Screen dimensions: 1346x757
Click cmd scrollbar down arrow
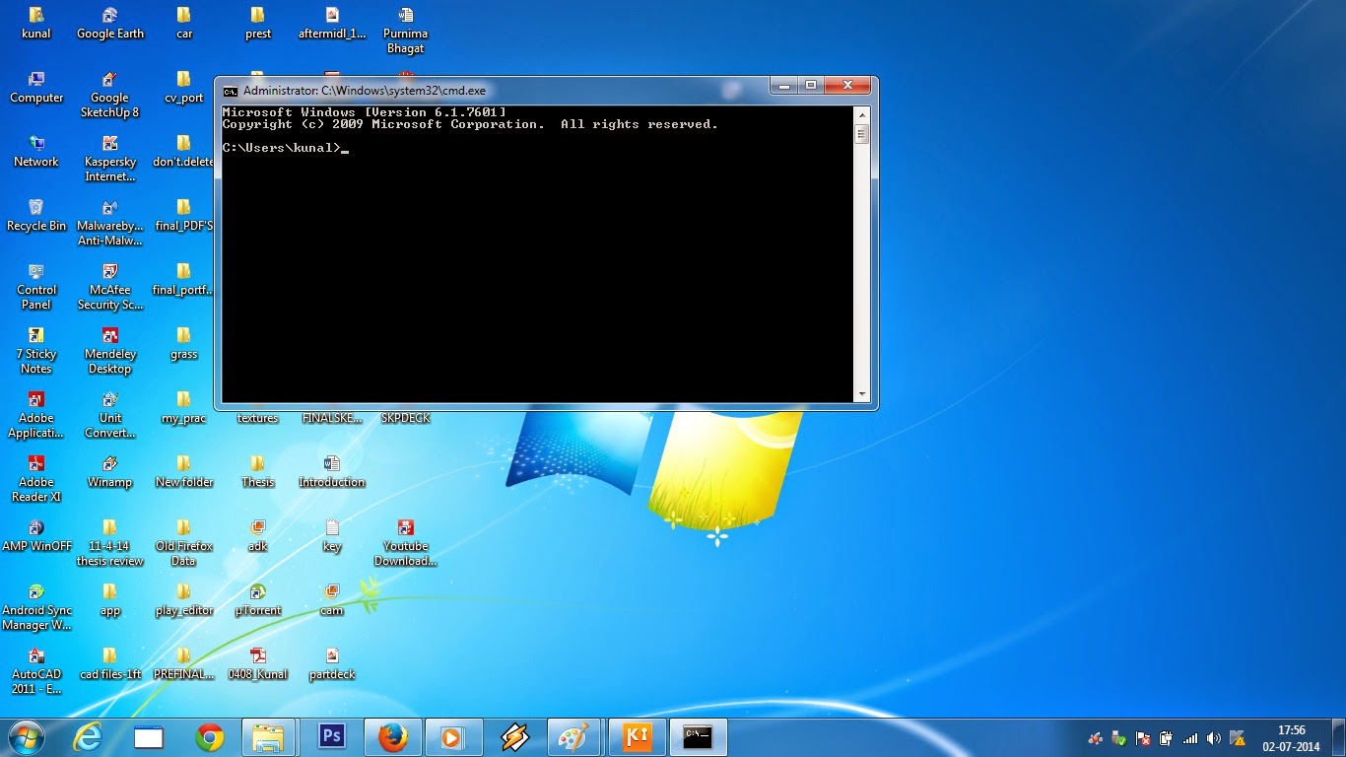pyautogui.click(x=862, y=394)
